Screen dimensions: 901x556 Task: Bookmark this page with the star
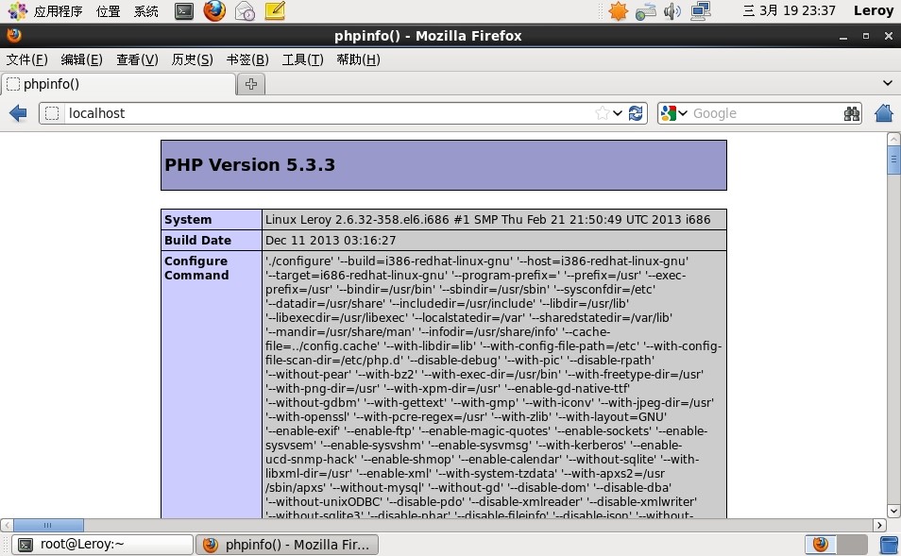(603, 113)
